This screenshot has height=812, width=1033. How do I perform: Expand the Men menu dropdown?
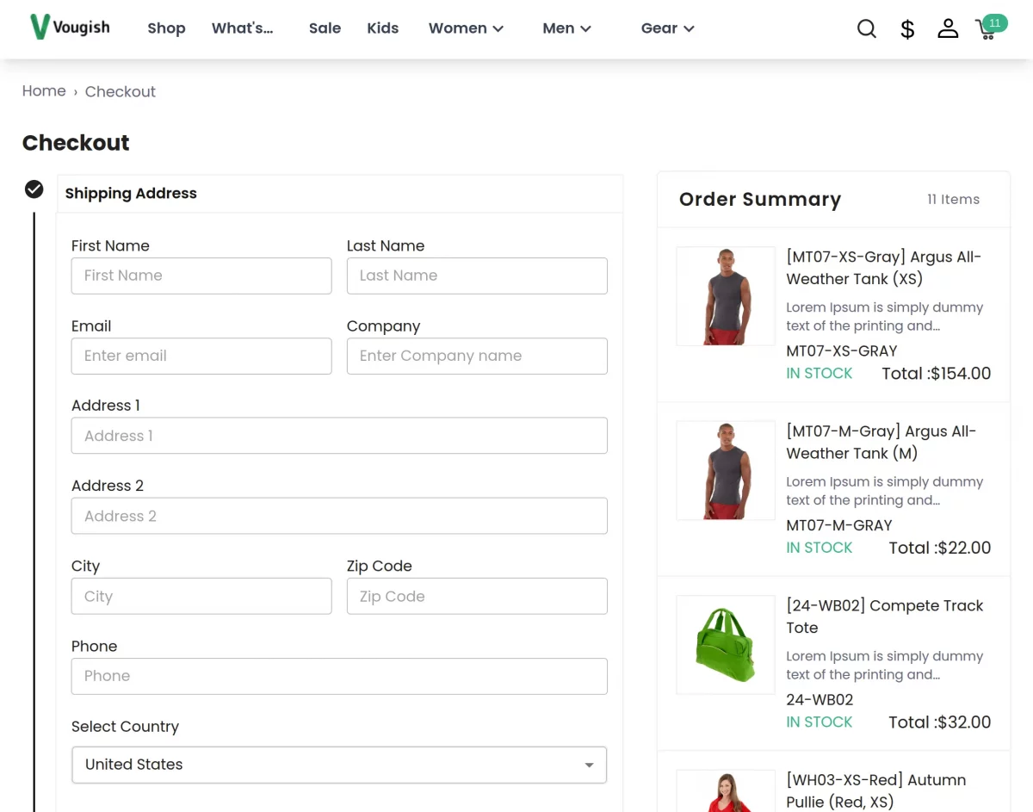(566, 28)
